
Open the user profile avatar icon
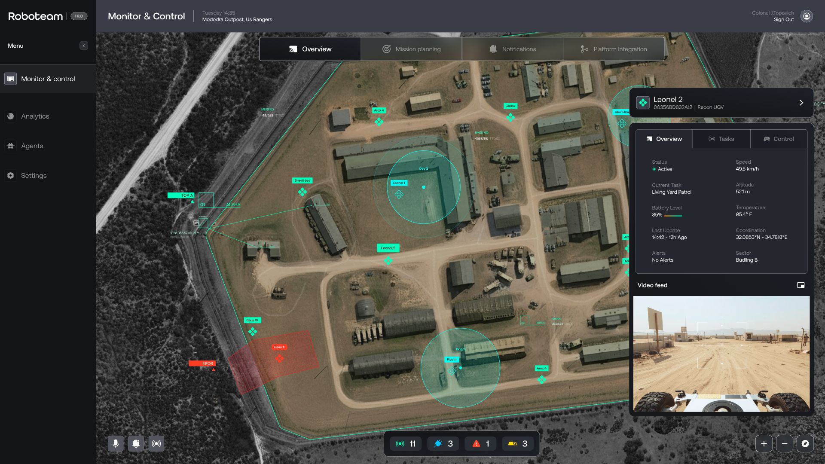(807, 16)
